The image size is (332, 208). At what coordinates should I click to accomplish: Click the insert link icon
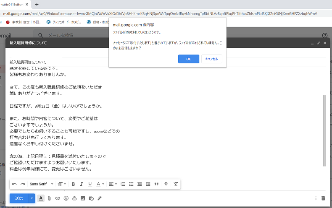(x=58, y=198)
